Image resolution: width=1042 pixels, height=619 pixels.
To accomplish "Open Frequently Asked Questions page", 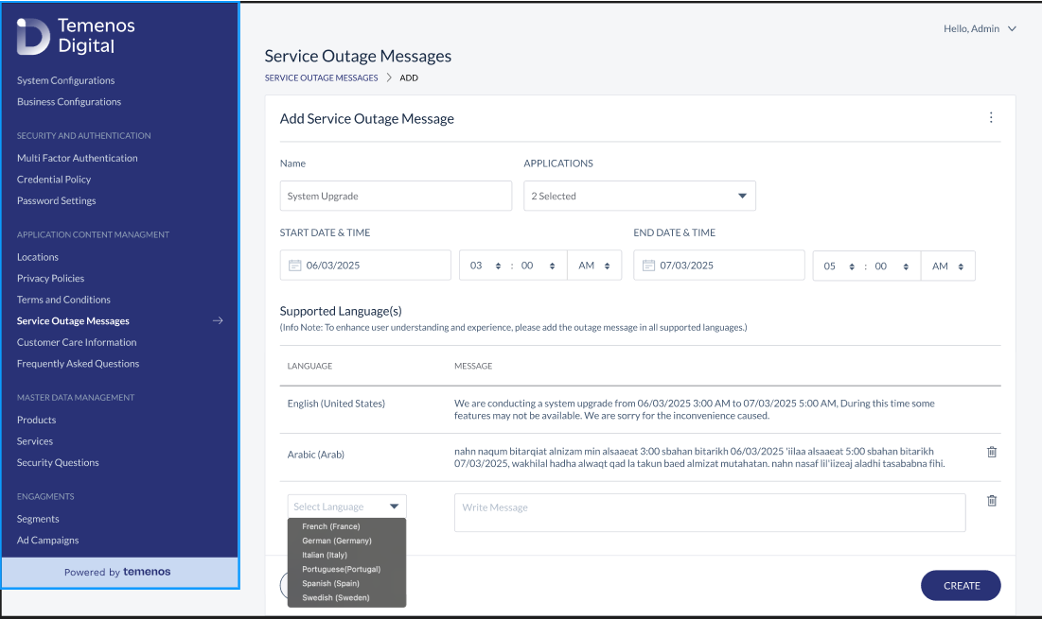I will click(78, 364).
